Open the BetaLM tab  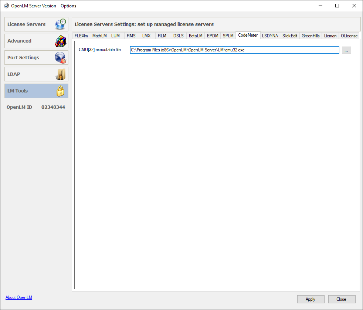[196, 36]
